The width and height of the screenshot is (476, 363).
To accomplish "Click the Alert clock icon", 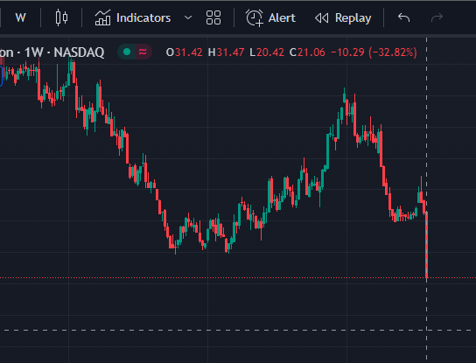I will click(254, 17).
